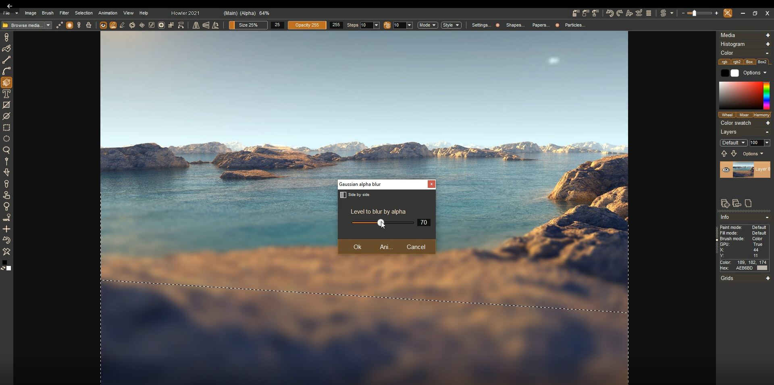Pick the move/pan cross tool
This screenshot has width=774, height=385.
(6, 229)
